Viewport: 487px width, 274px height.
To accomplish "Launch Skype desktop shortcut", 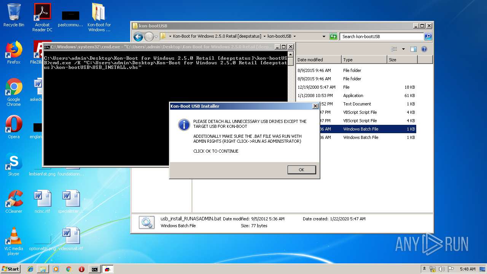I will (14, 164).
